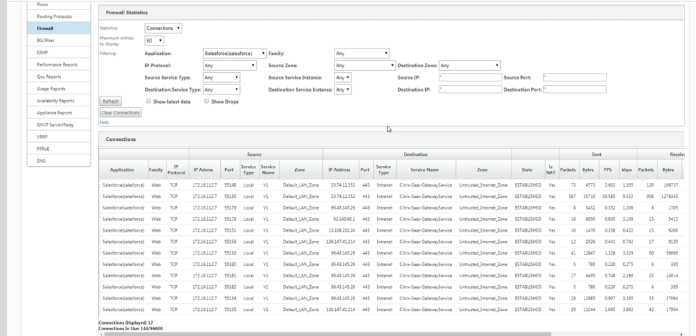Open the Statistics dropdown set to Connections
Screen dimensions: 696x336
pyautogui.click(x=163, y=29)
